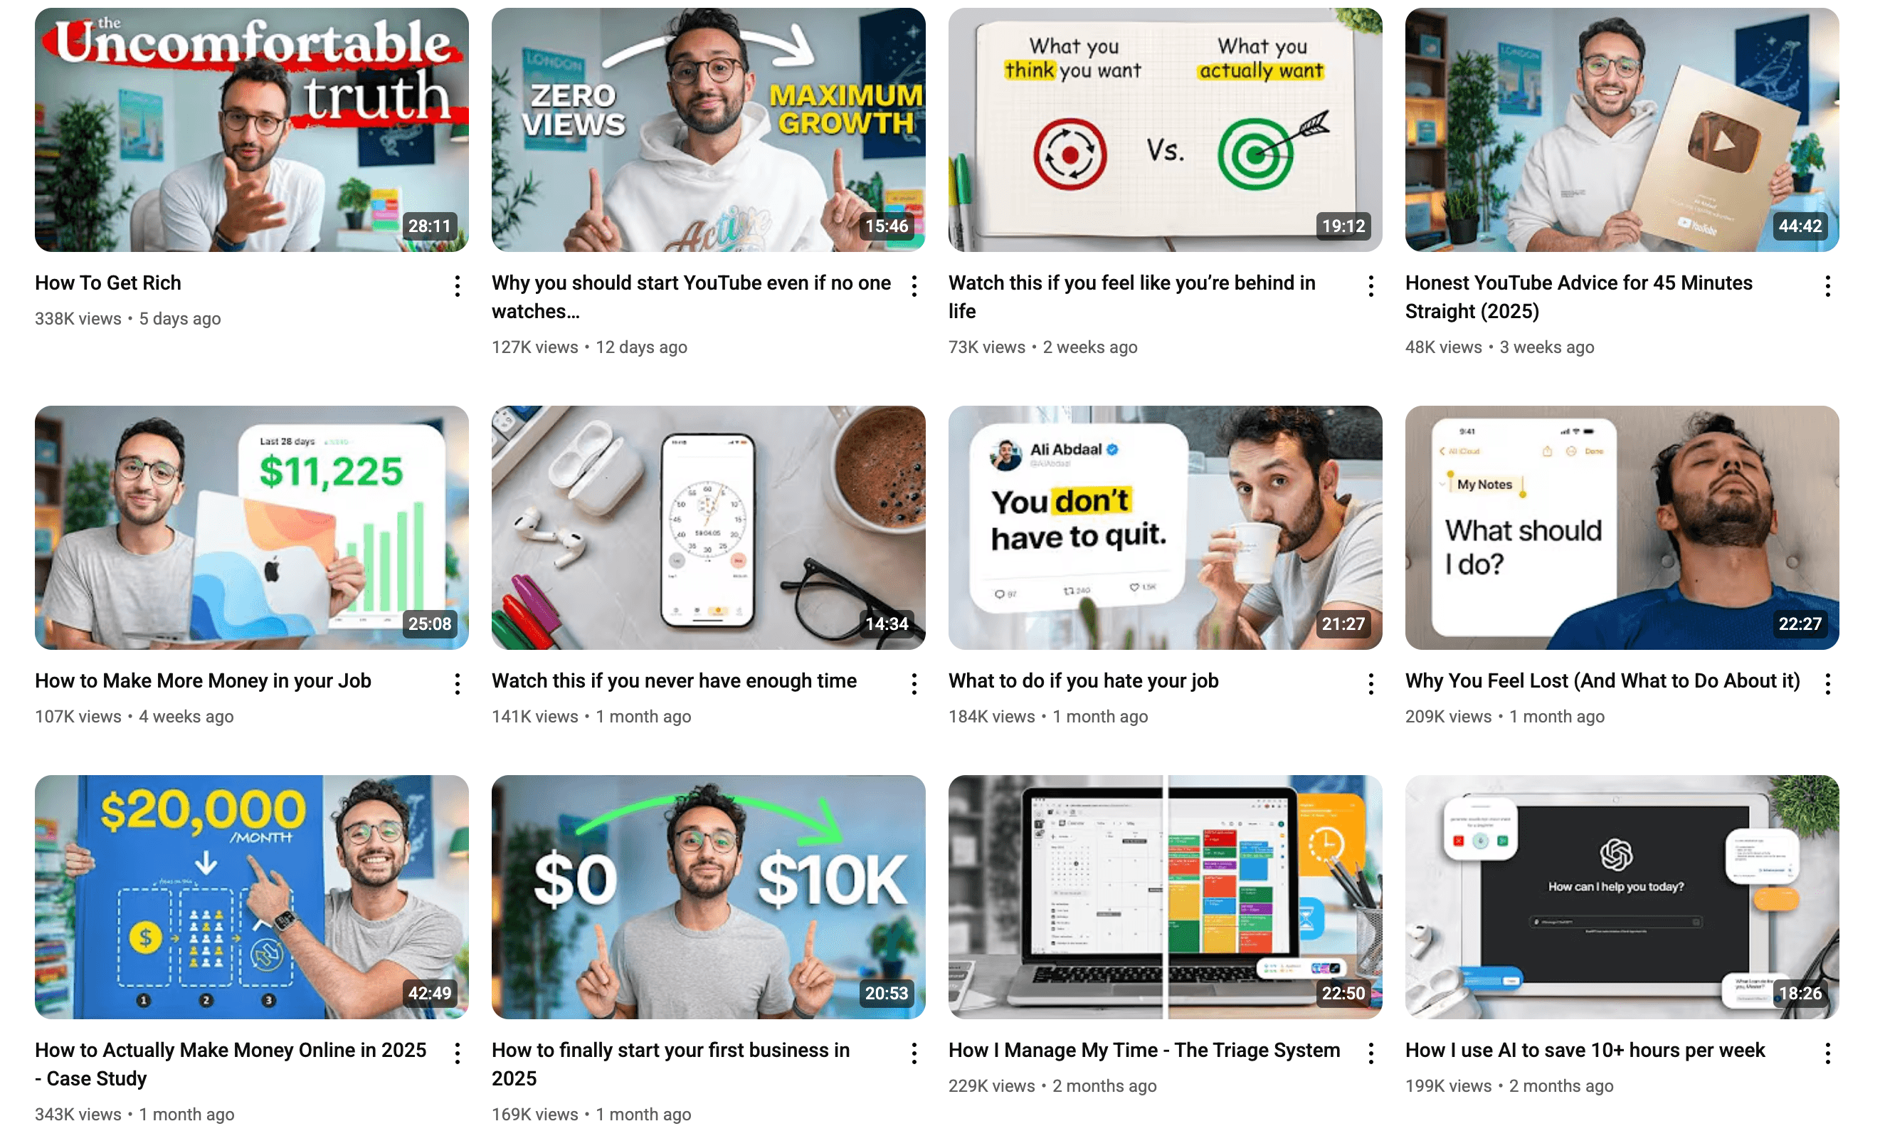Open options for AI save 10+ hours video
Screen dimensions: 1880x1131
point(1827,1053)
